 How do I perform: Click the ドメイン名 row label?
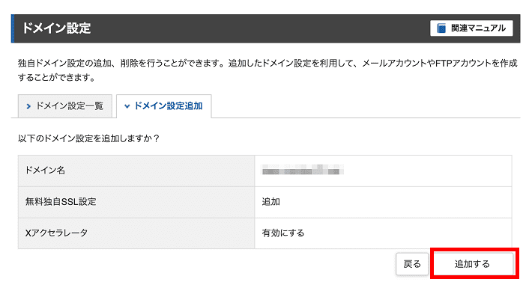[x=45, y=170]
